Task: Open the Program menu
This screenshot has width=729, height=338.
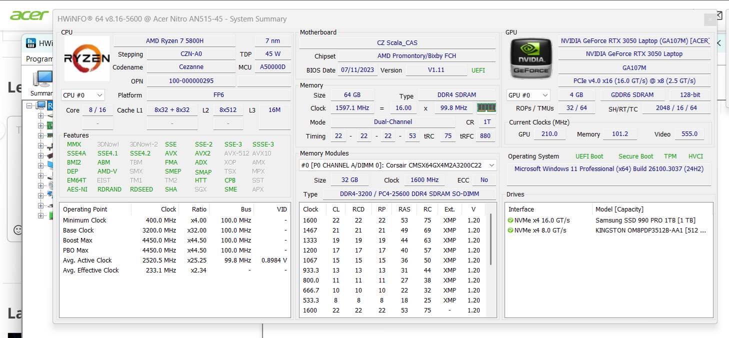Action: pos(39,59)
